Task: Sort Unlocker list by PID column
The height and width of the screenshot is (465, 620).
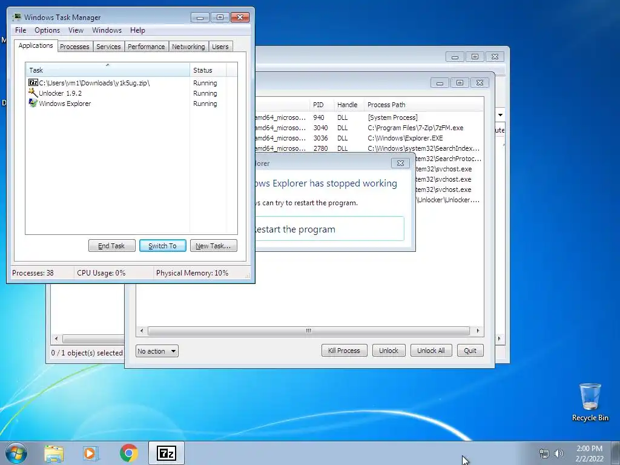Action: (321, 105)
